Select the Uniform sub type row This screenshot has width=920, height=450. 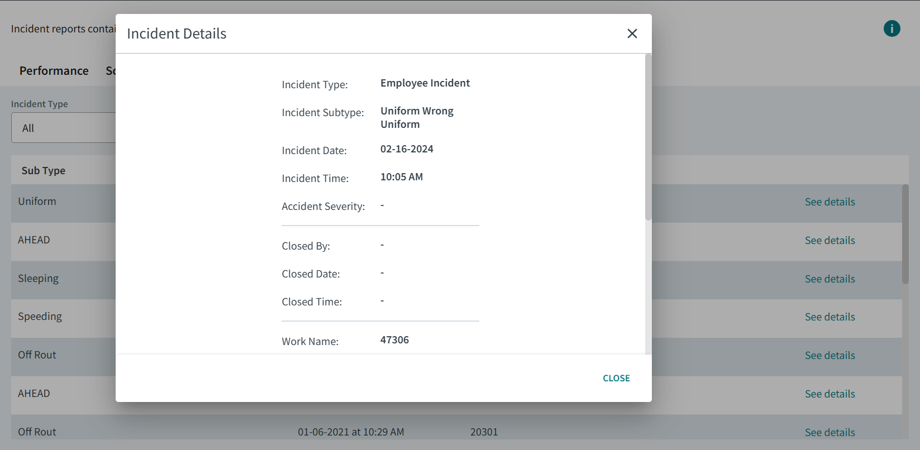[x=37, y=202]
